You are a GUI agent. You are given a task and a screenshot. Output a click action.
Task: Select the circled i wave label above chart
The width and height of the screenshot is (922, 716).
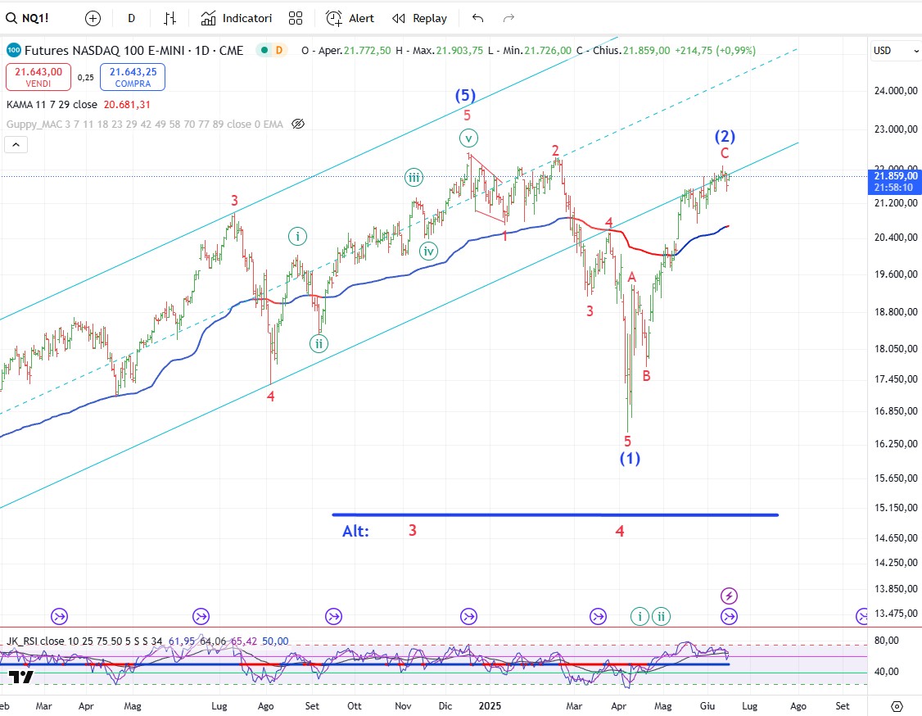297,237
